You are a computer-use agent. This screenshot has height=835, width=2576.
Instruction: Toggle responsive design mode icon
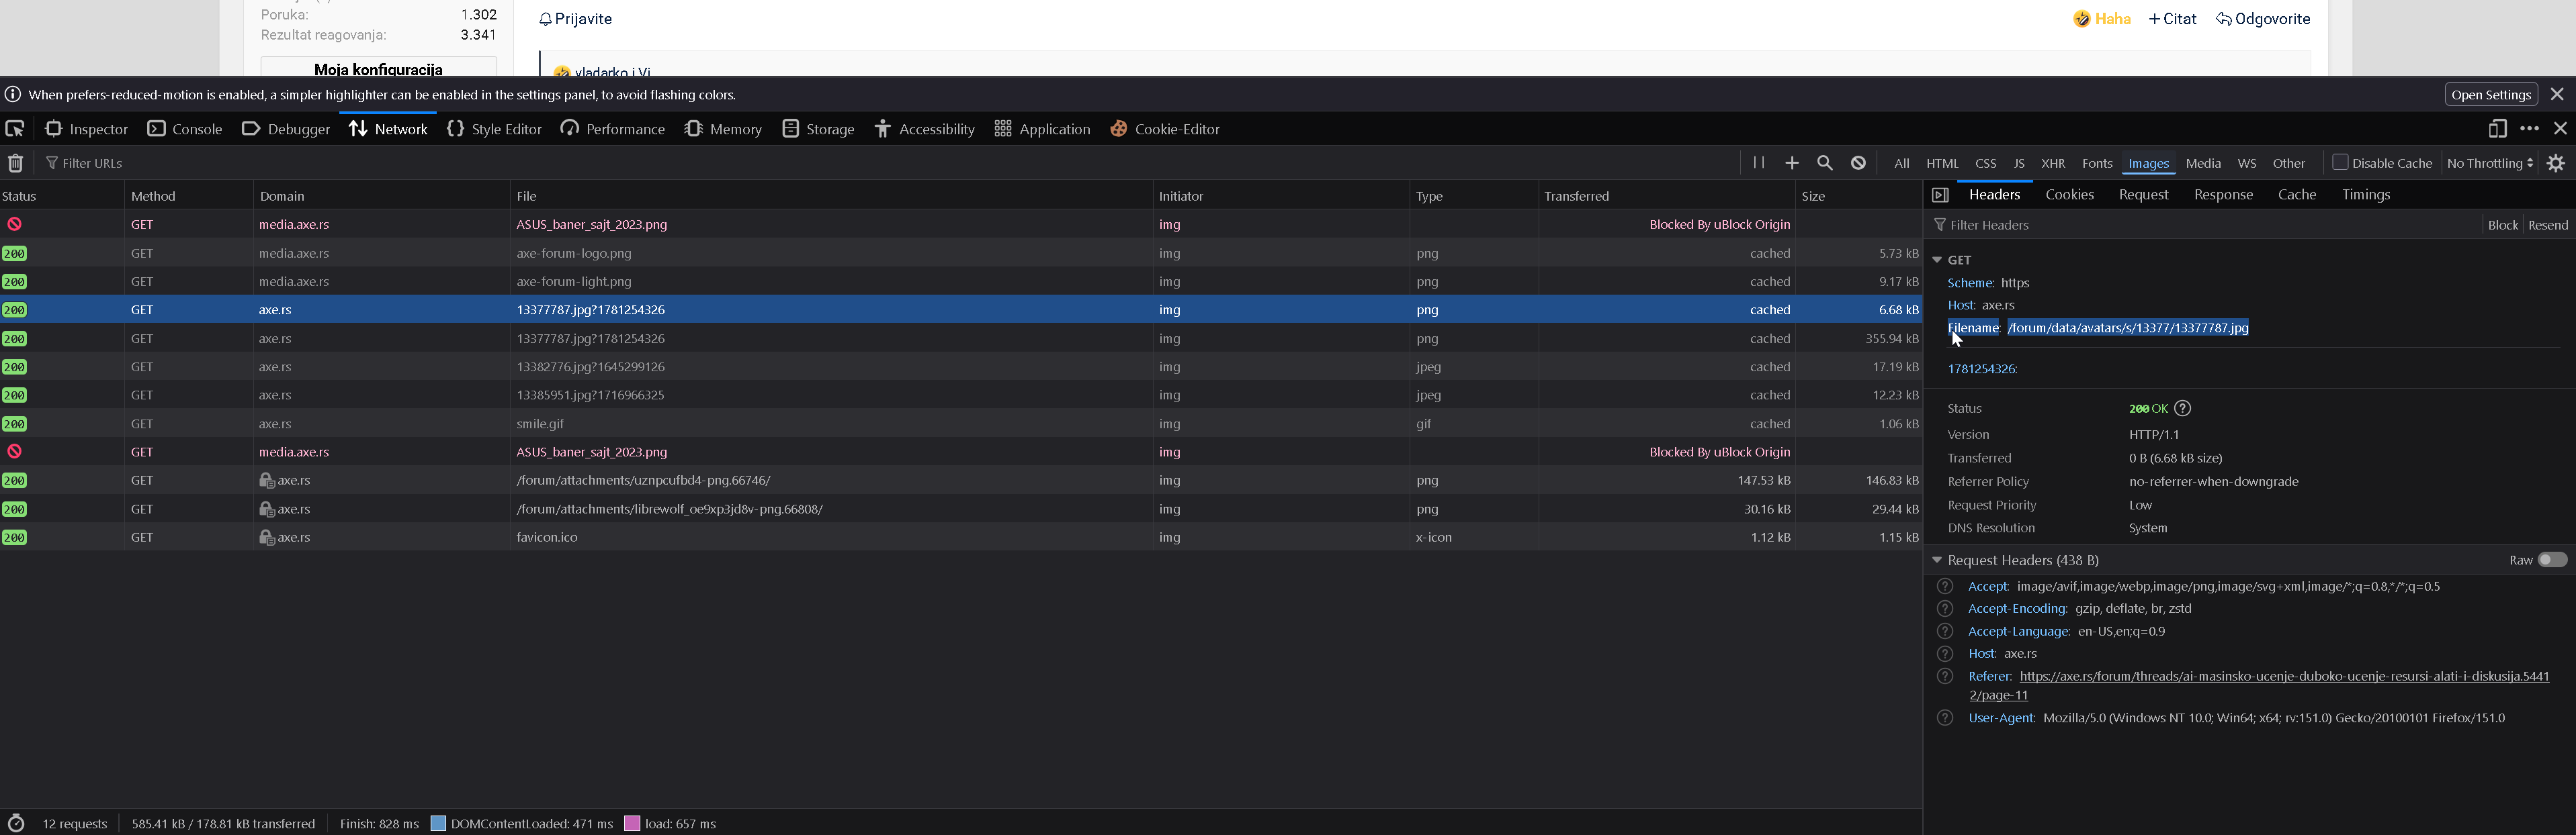[2497, 129]
